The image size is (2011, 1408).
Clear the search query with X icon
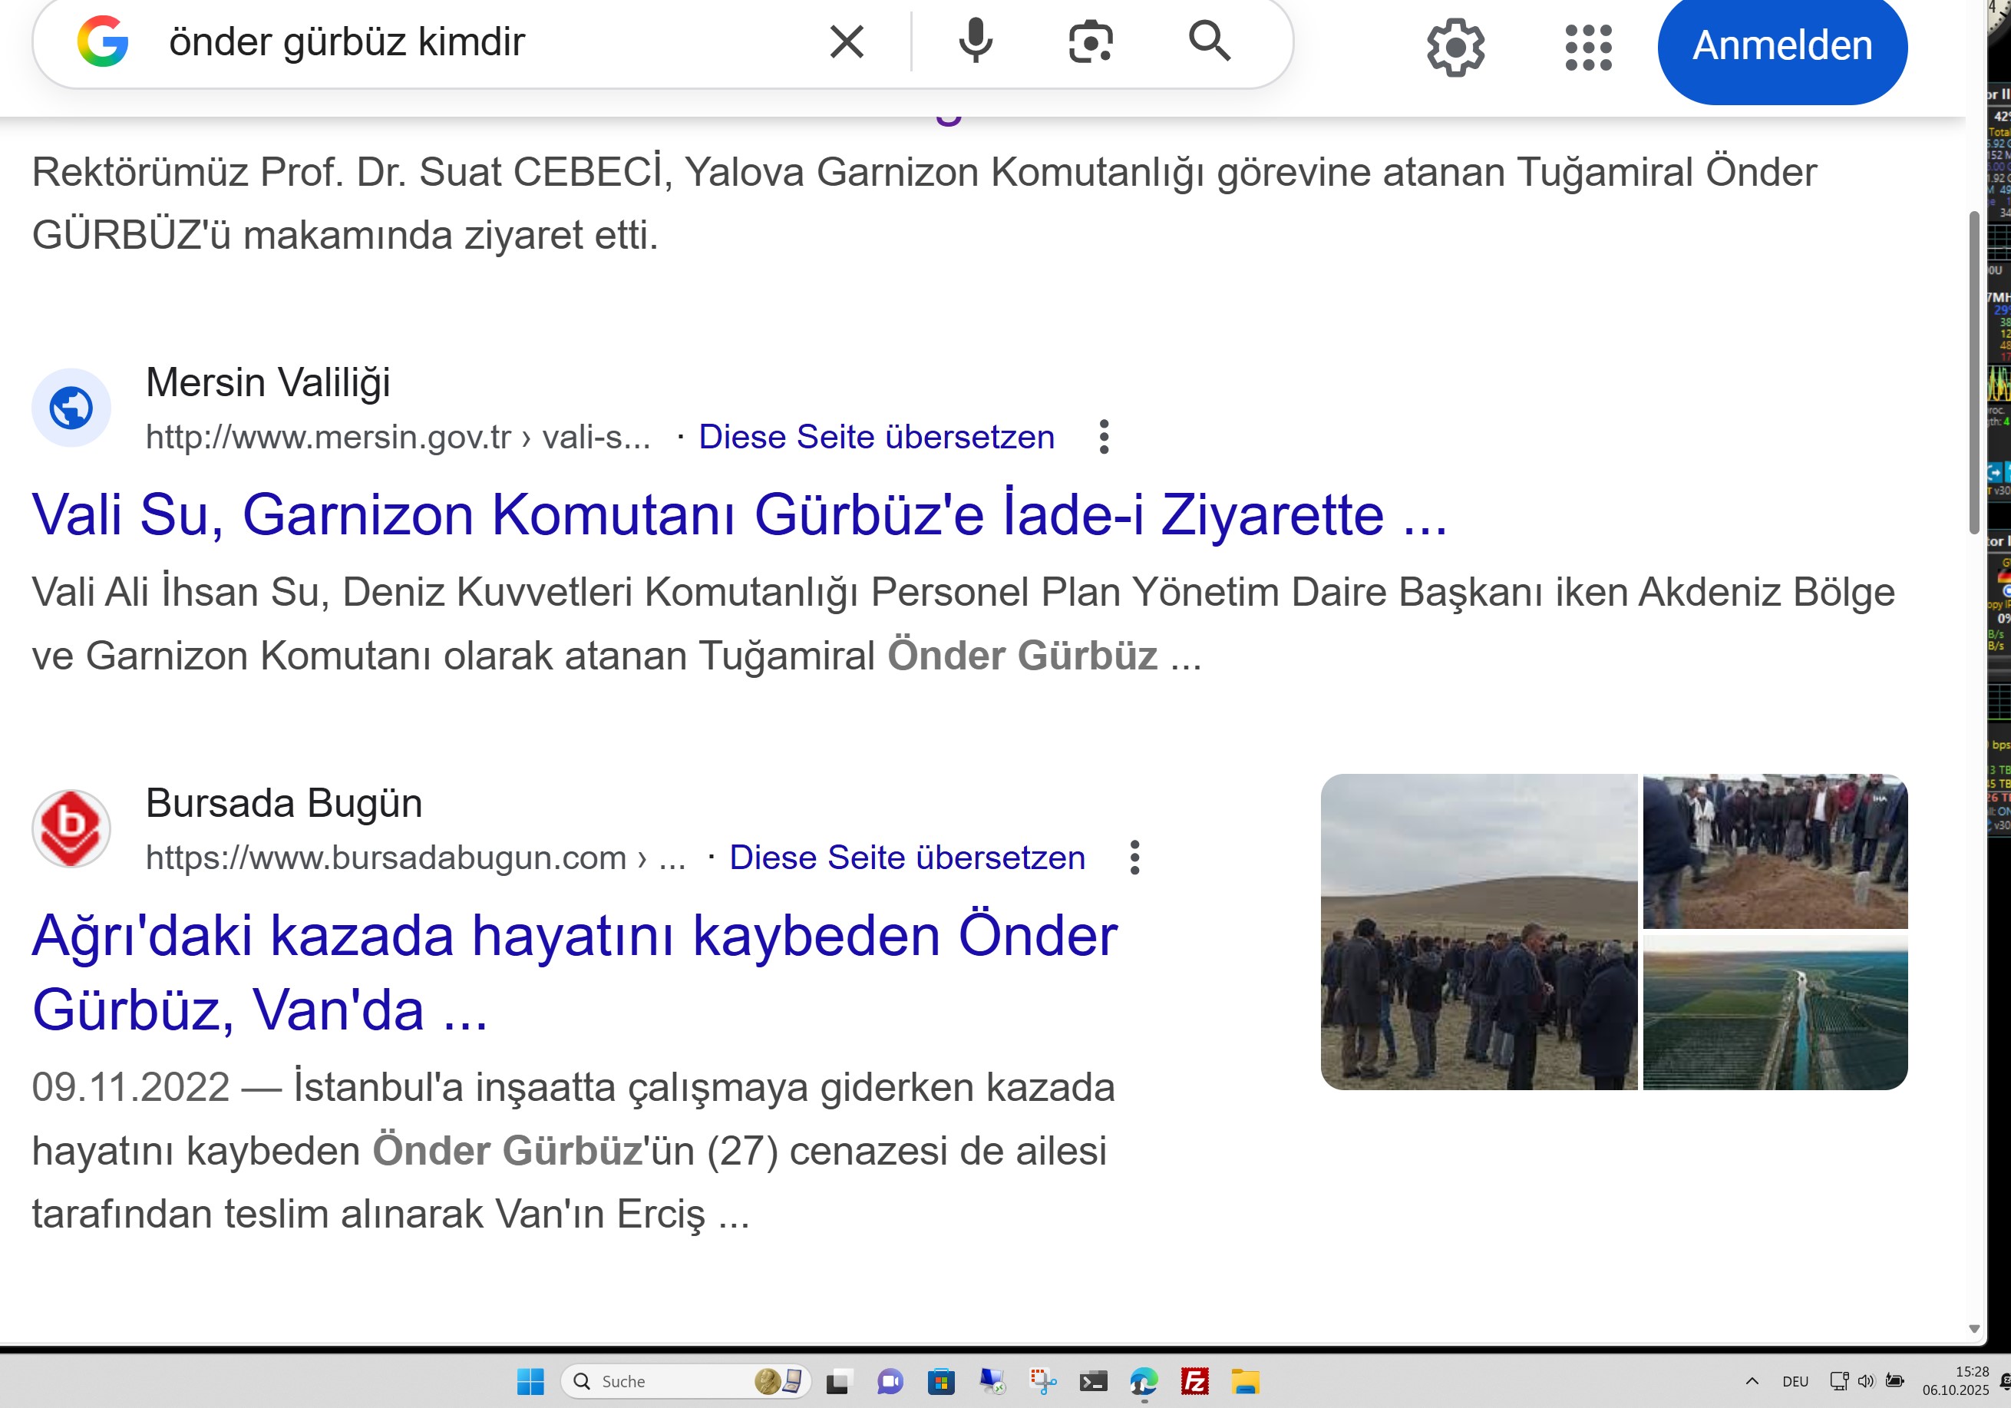(x=846, y=42)
